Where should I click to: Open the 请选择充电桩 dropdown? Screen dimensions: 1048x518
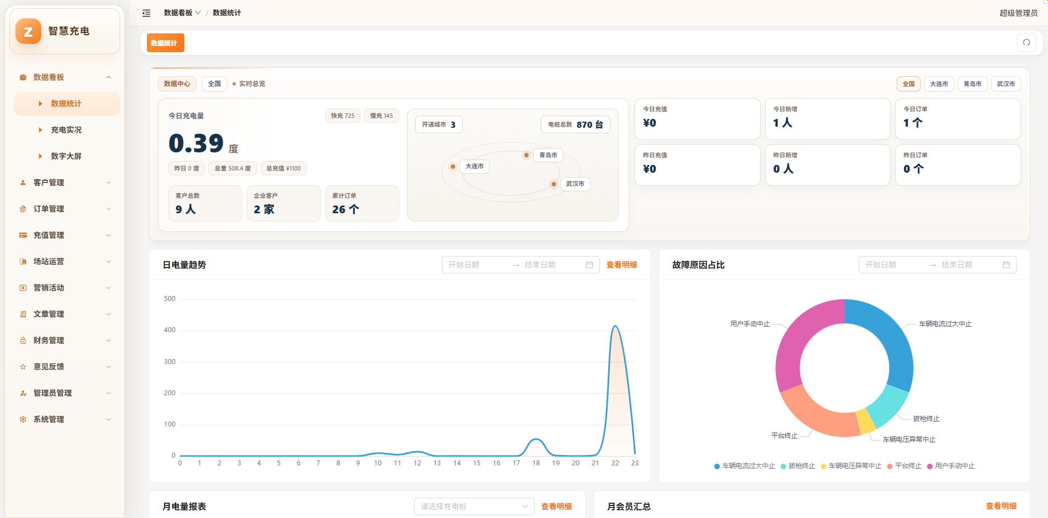(474, 506)
